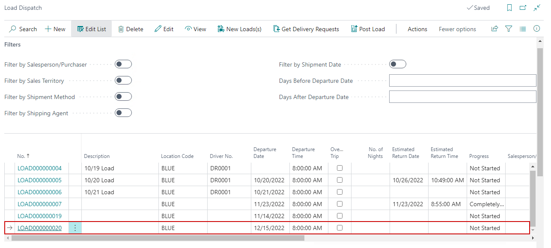Click Get Delivery Requests action
This screenshot has height=248, width=551.
click(306, 29)
